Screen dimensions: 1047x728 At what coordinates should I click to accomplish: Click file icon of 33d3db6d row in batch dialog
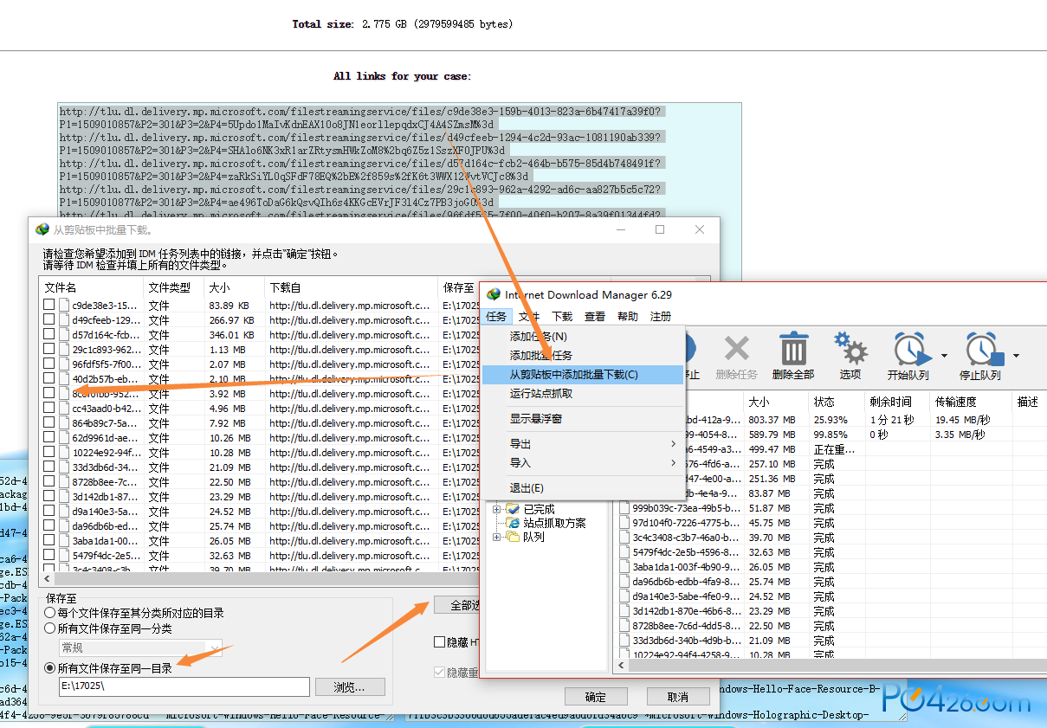64,467
